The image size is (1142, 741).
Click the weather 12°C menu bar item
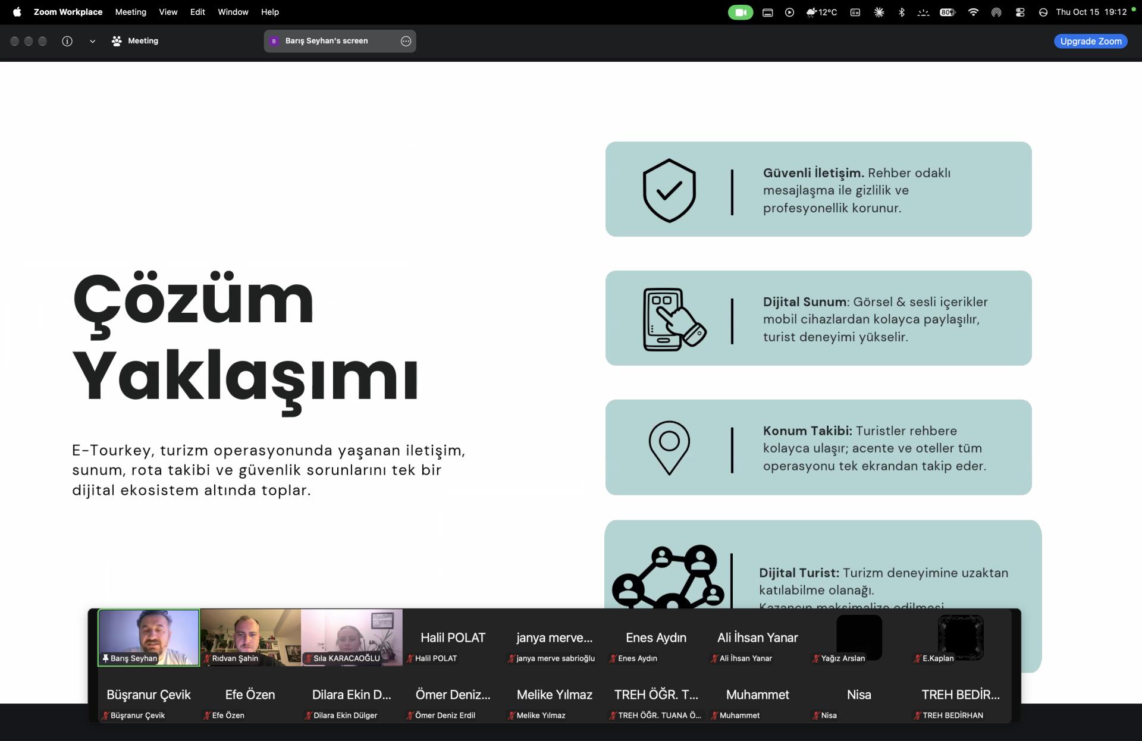click(x=821, y=12)
